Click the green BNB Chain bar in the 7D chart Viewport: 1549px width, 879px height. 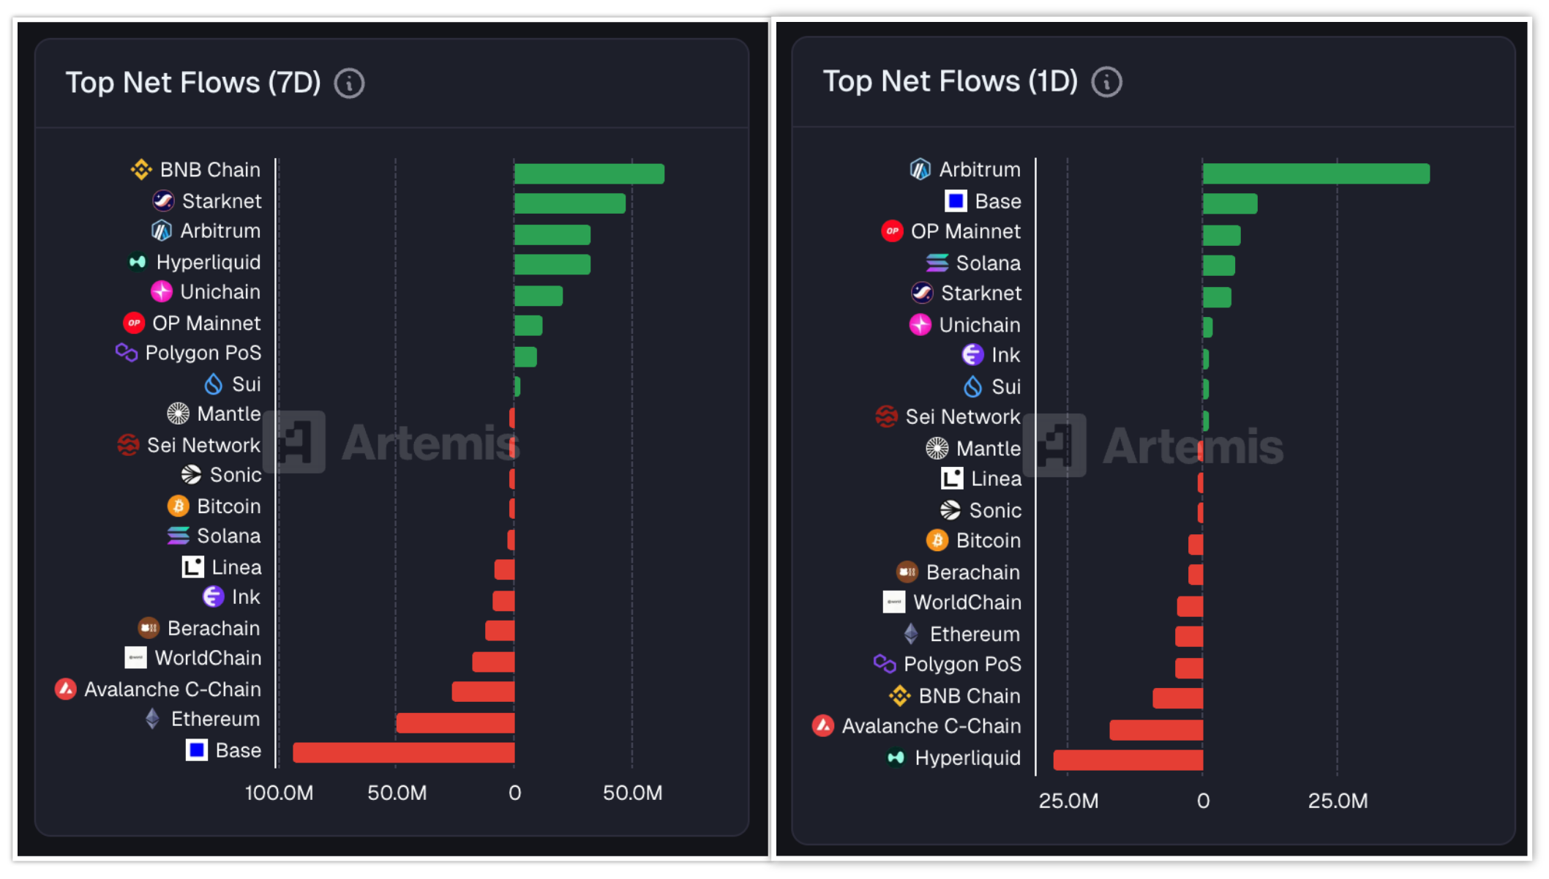589,173
